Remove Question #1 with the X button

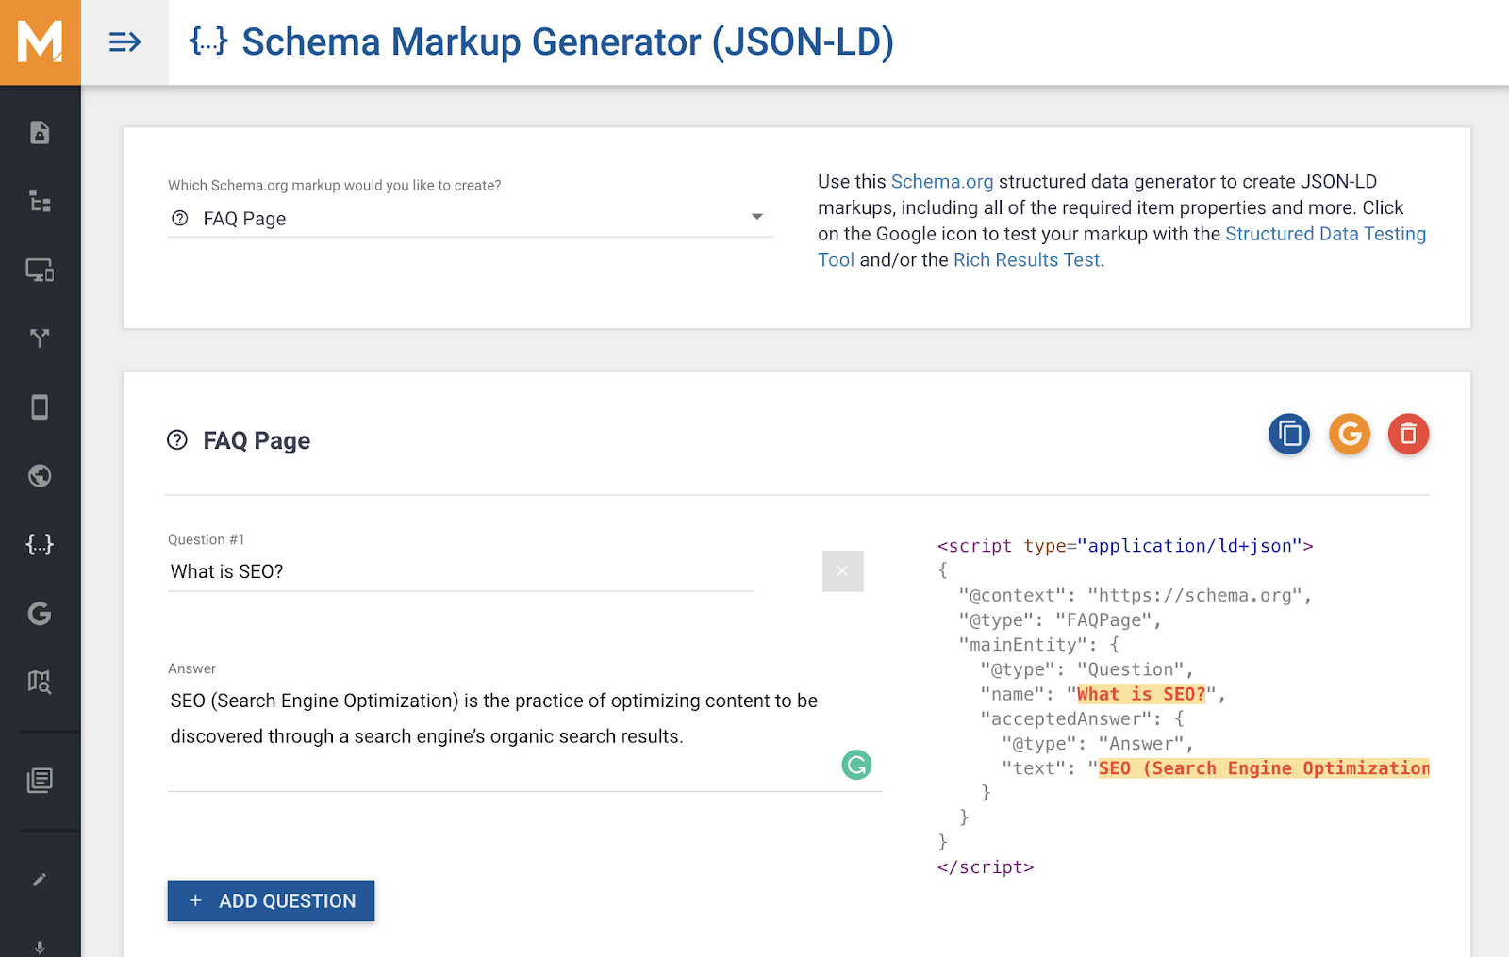842,570
